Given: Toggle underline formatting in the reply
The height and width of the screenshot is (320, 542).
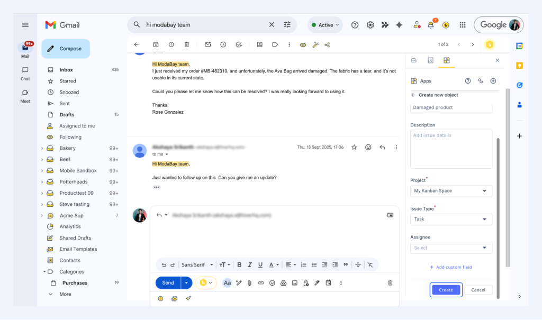Looking at the screenshot, I should click(260, 264).
